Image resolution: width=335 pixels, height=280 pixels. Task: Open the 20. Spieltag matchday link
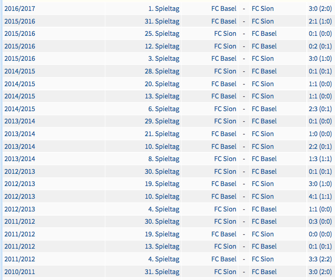click(x=162, y=84)
